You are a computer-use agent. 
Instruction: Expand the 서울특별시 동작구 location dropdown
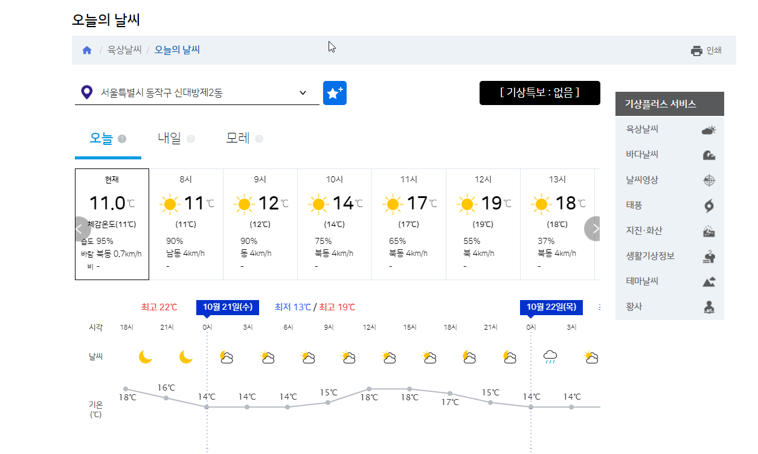click(x=197, y=93)
